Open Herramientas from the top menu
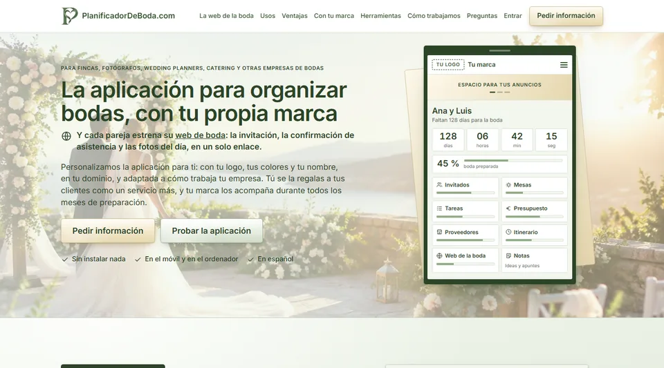The width and height of the screenshot is (664, 368). [380, 16]
